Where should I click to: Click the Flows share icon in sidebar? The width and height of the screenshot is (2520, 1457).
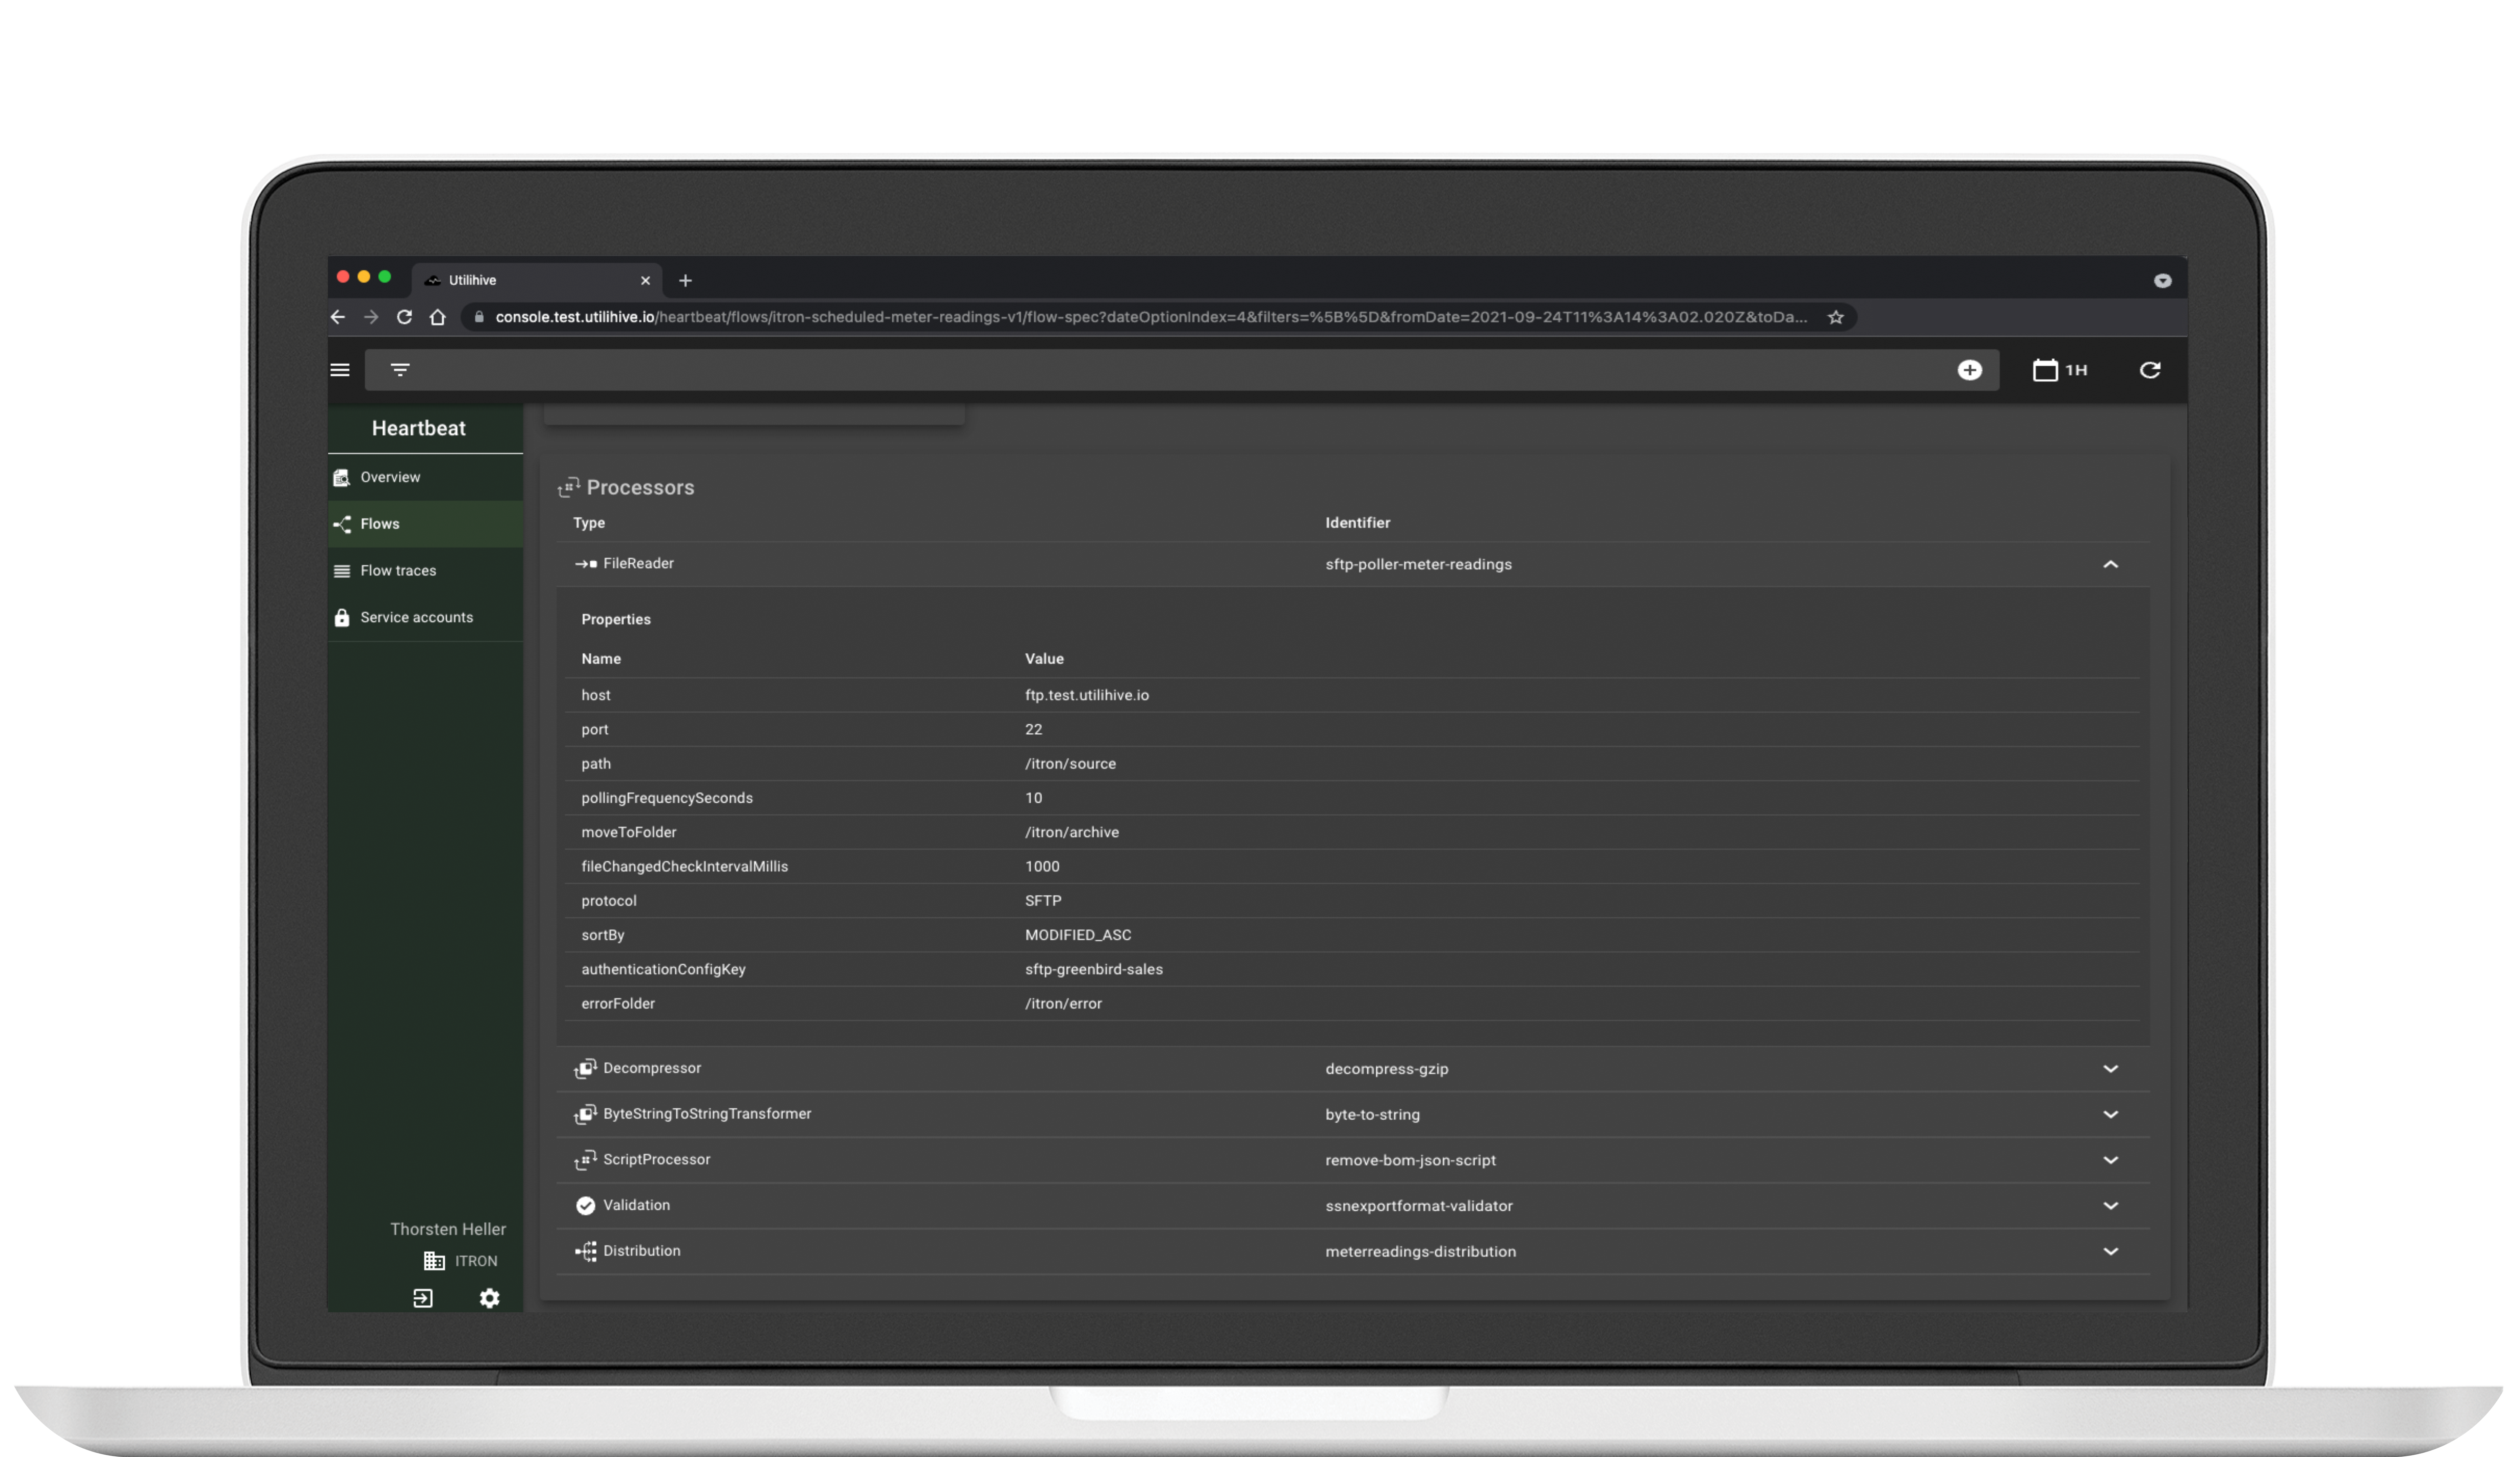pos(342,524)
